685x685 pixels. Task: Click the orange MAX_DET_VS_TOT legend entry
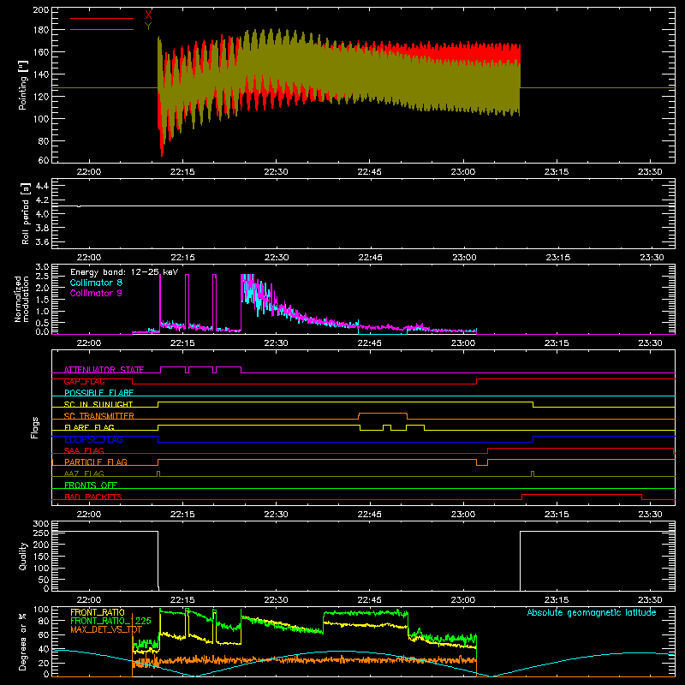105,629
